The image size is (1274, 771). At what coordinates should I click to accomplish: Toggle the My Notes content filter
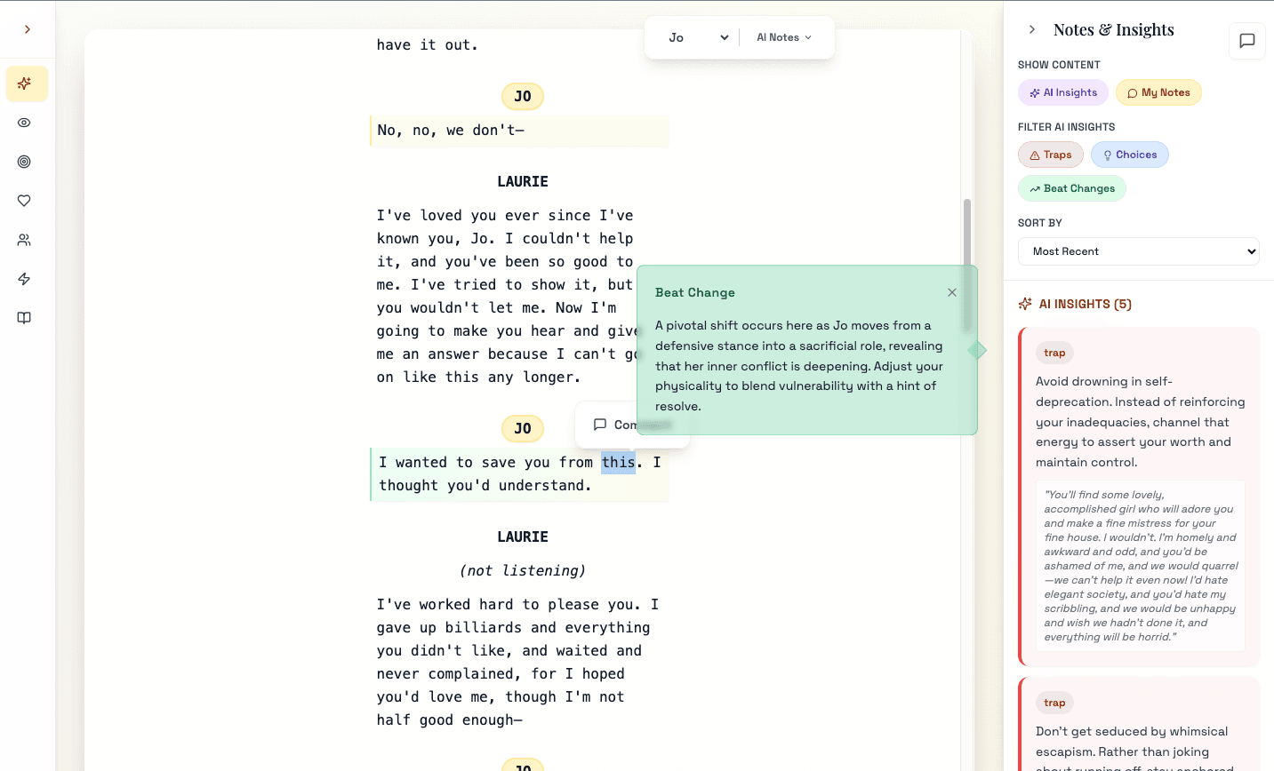tap(1158, 92)
